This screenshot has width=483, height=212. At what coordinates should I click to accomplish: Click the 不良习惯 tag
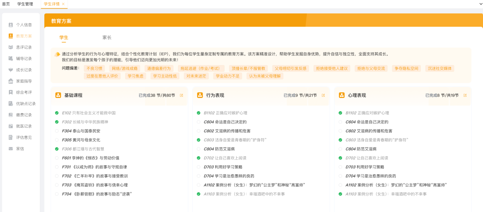pos(94,69)
